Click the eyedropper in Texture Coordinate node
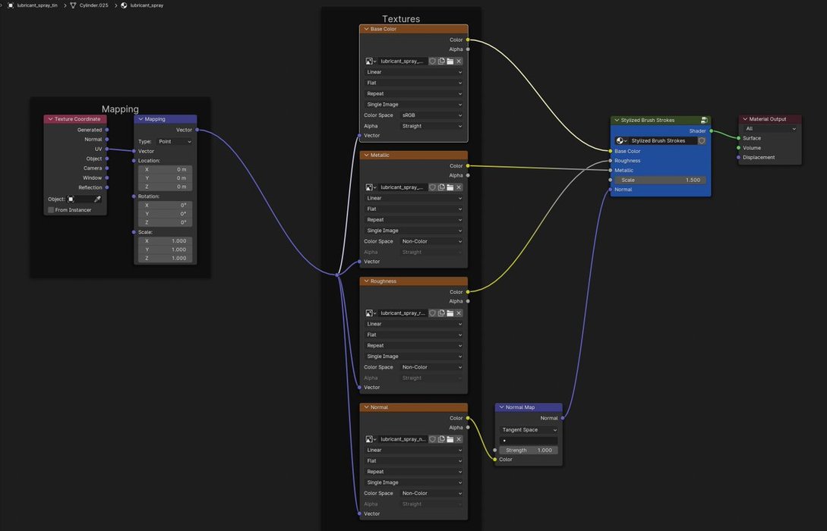Image resolution: width=827 pixels, height=531 pixels. pos(97,200)
